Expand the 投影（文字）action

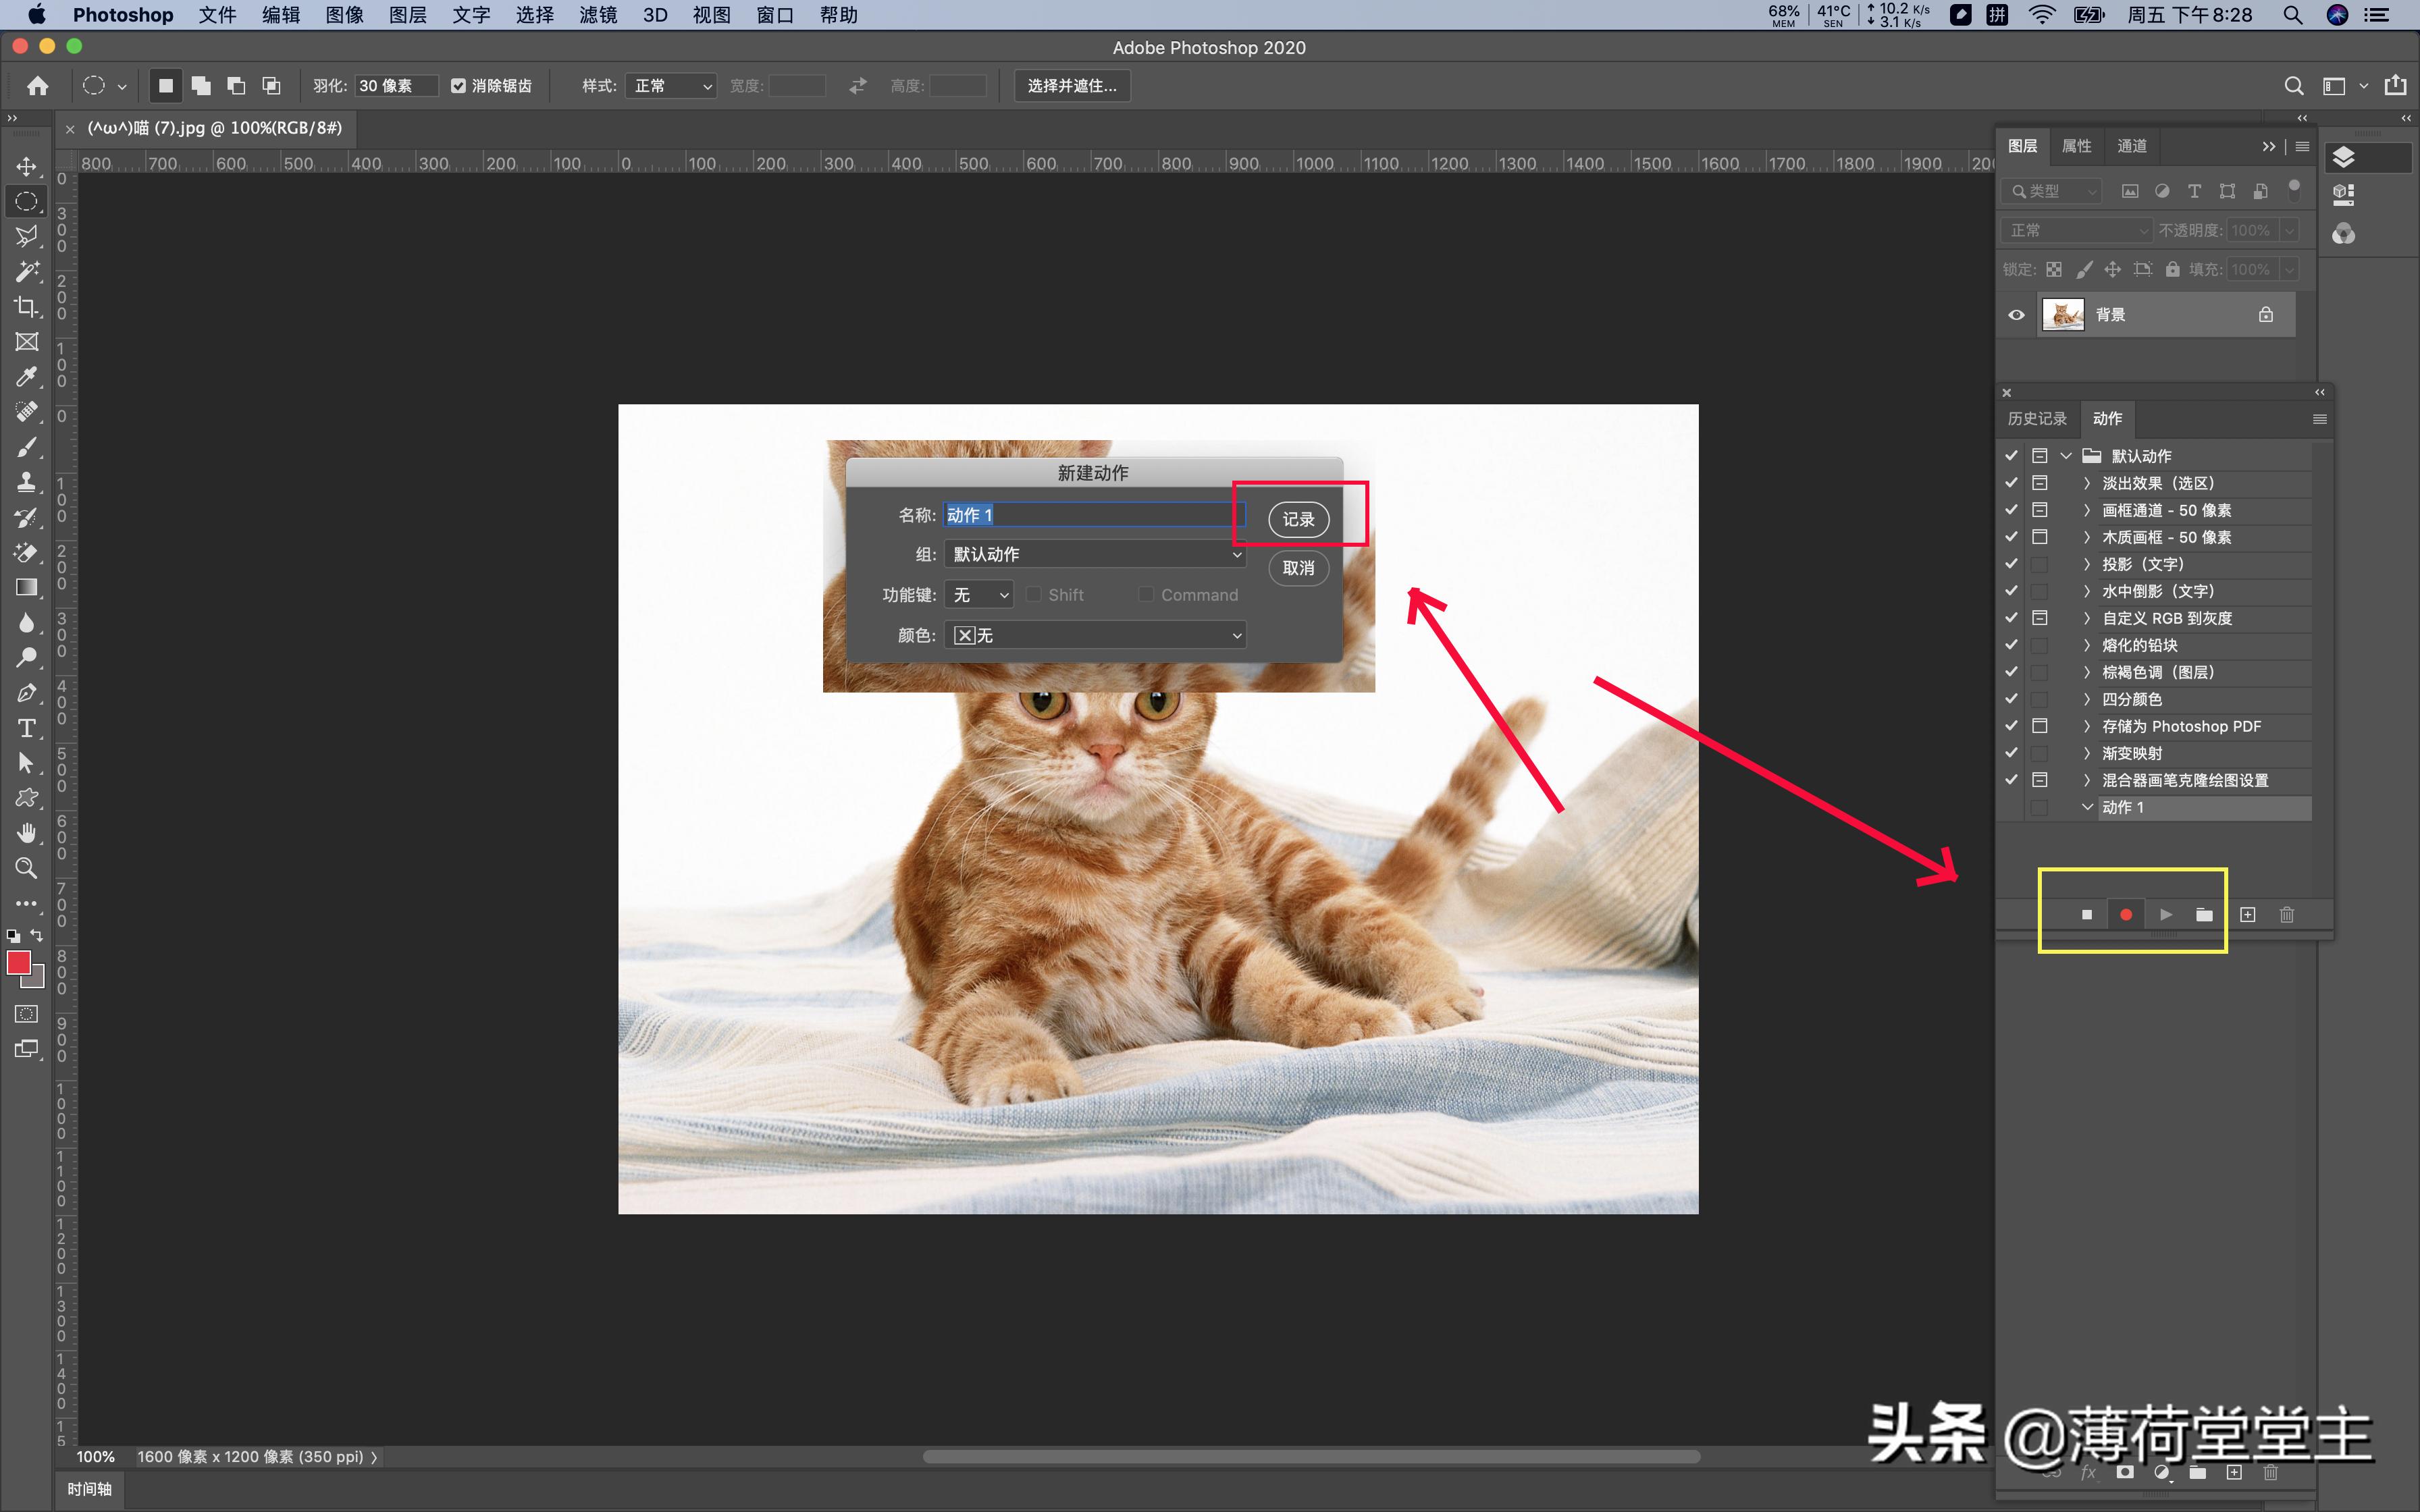pyautogui.click(x=2085, y=564)
